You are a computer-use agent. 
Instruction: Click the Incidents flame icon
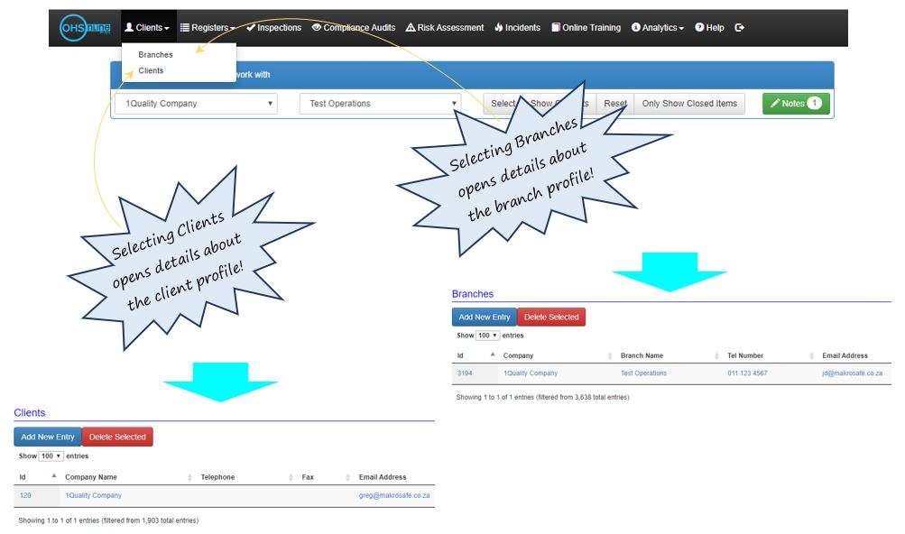[498, 27]
